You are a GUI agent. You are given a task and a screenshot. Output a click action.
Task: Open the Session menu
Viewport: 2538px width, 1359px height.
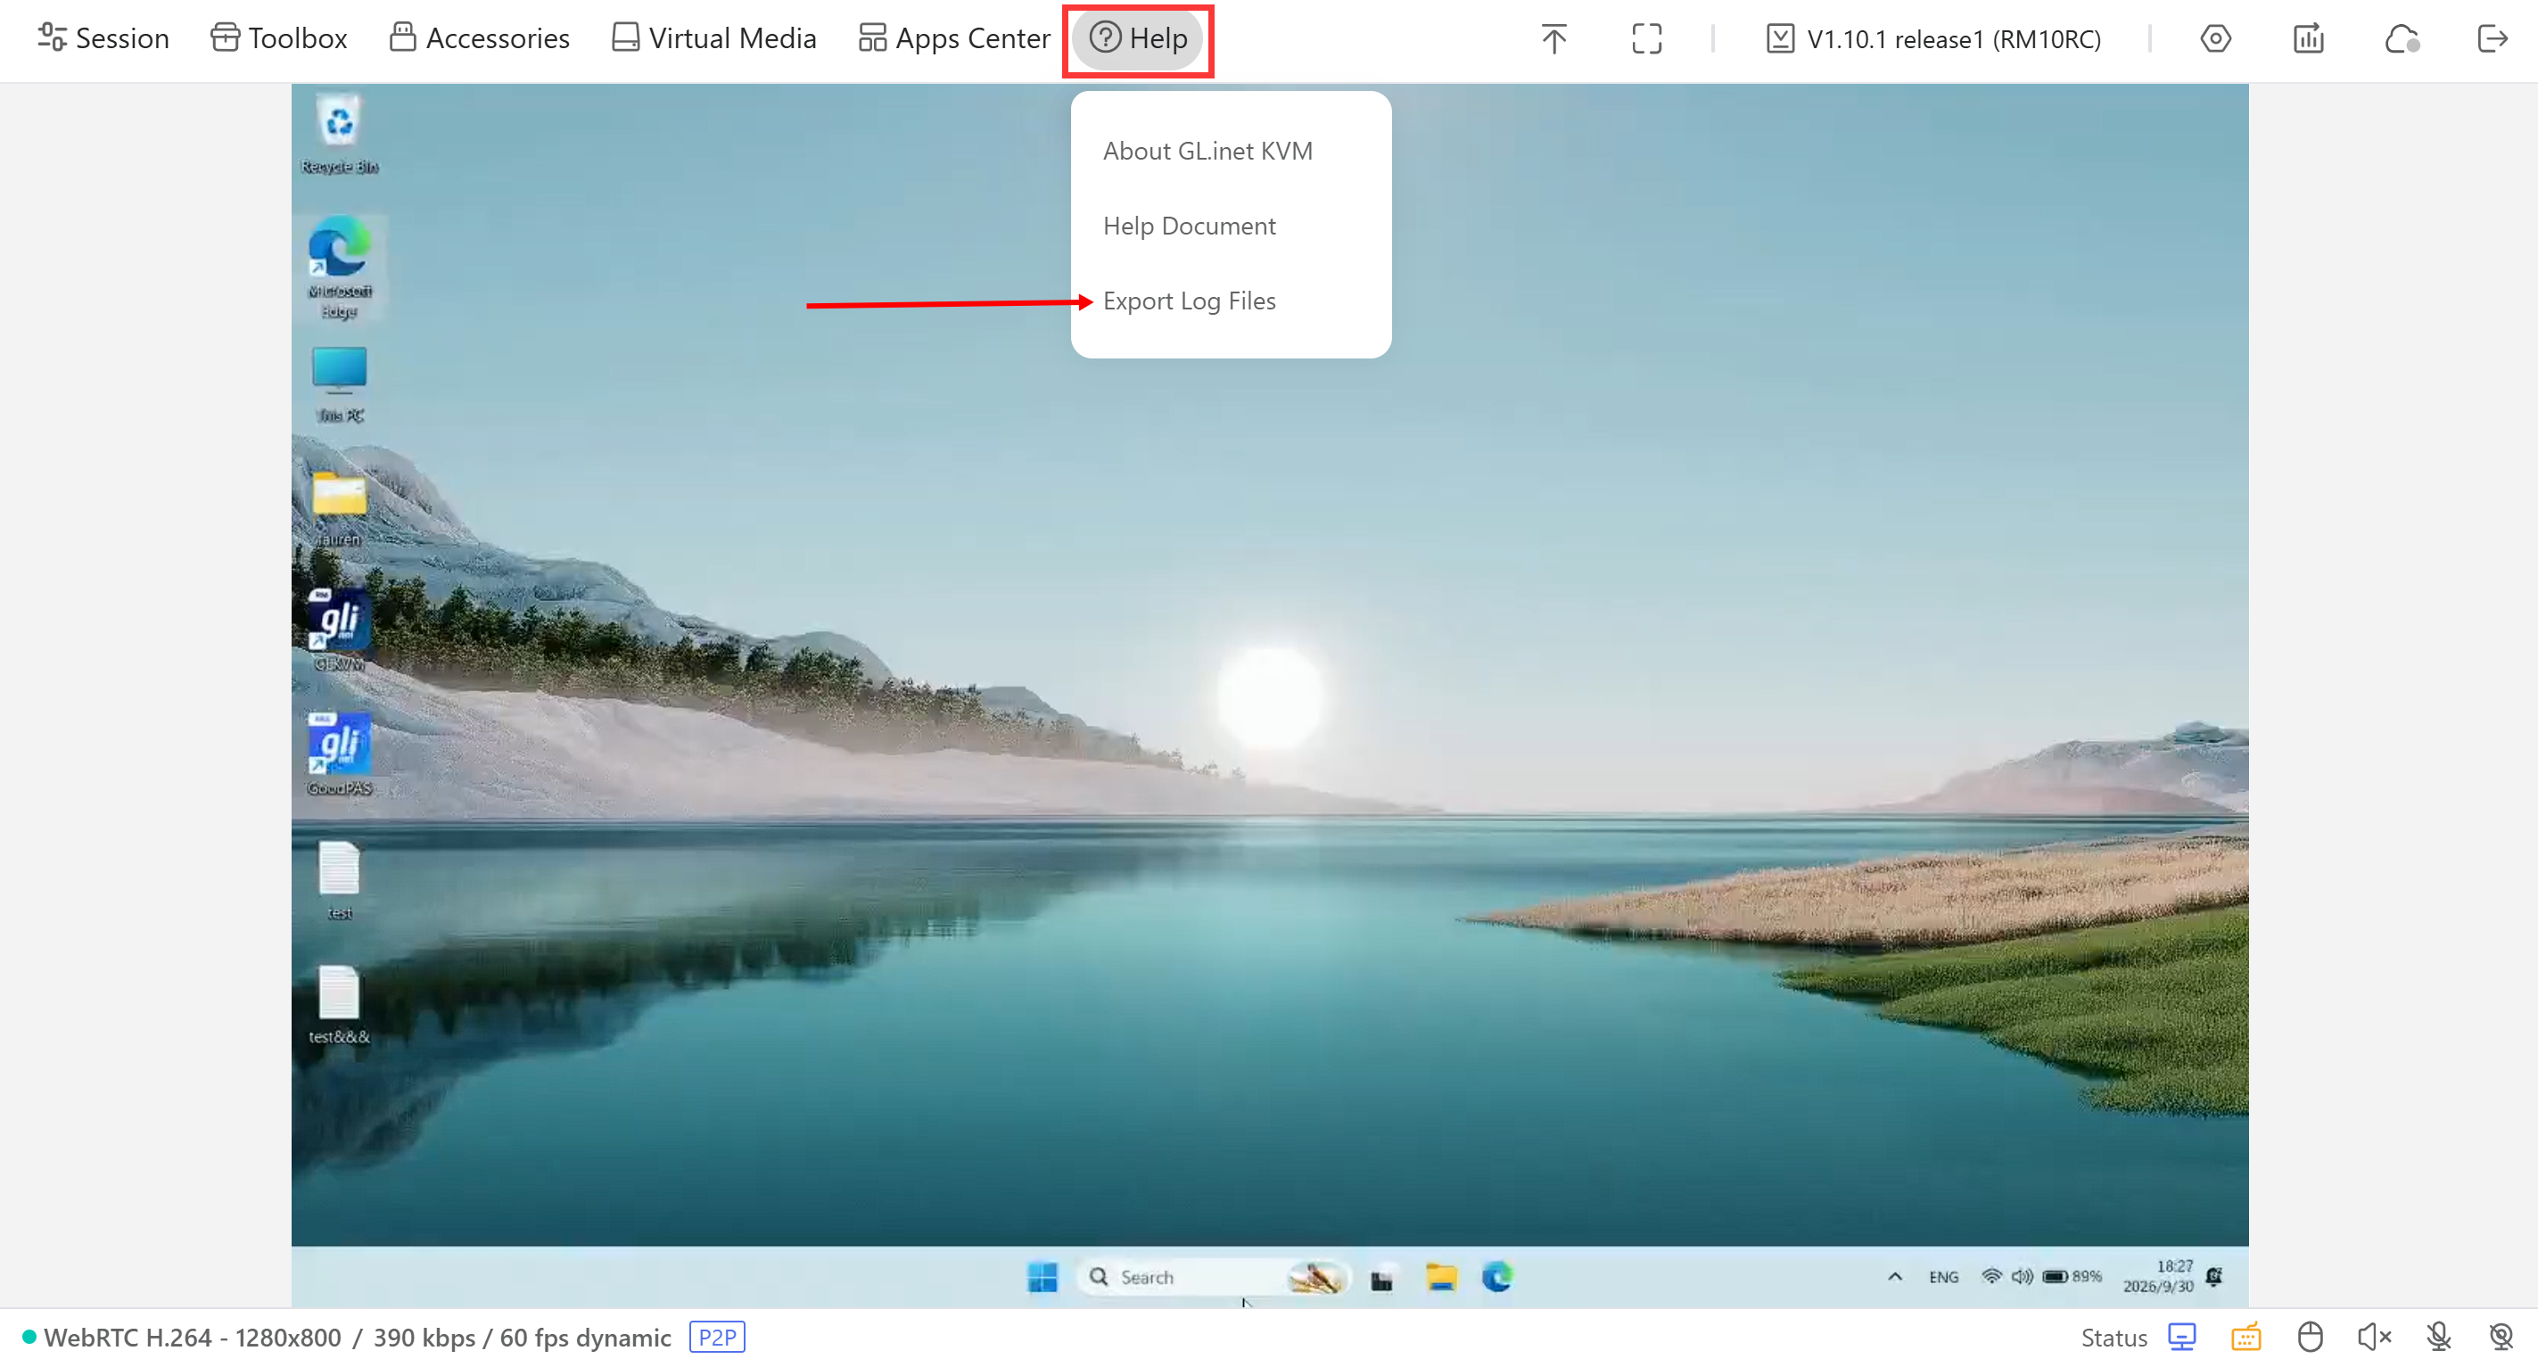(x=103, y=38)
